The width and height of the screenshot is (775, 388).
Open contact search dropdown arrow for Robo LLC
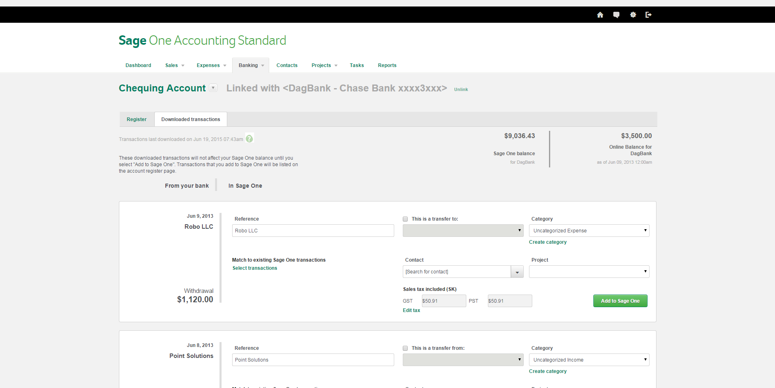[517, 271]
